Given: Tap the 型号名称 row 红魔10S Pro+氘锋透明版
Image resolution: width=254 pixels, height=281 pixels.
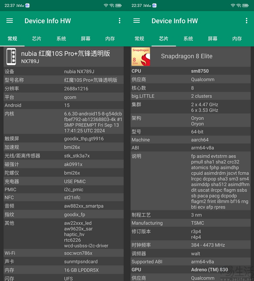Looking at the screenshot, I should (x=64, y=80).
